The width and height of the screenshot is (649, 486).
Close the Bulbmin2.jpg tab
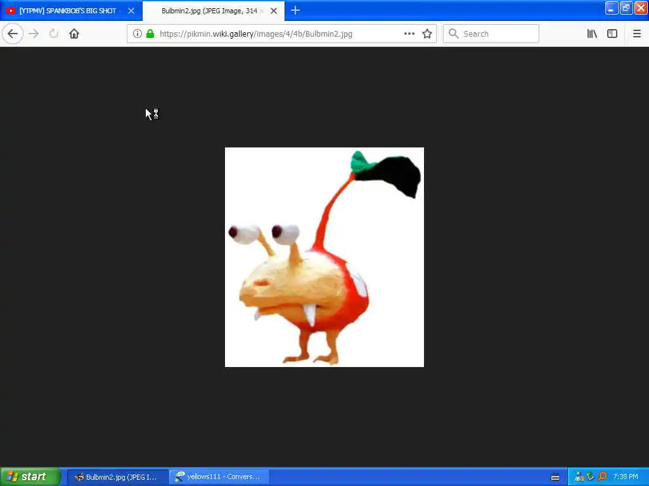[x=274, y=11]
